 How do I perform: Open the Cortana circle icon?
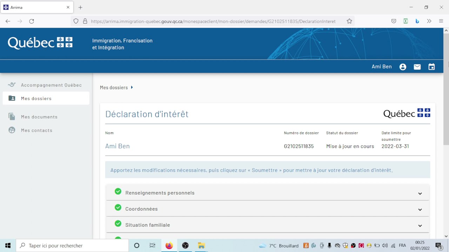[137, 245]
